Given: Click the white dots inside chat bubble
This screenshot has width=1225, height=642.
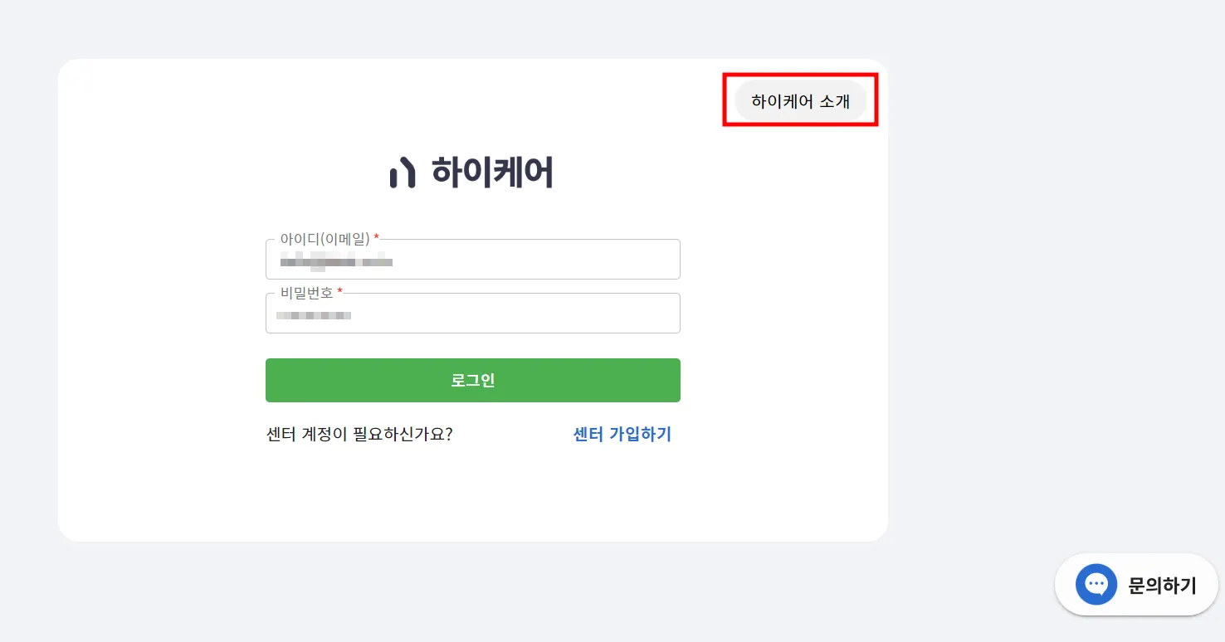Looking at the screenshot, I should tap(1096, 583).
